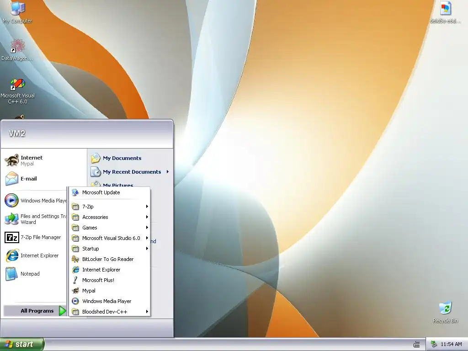Click the 11:54 AM taskbar clock
The image size is (468, 351).
coord(451,345)
